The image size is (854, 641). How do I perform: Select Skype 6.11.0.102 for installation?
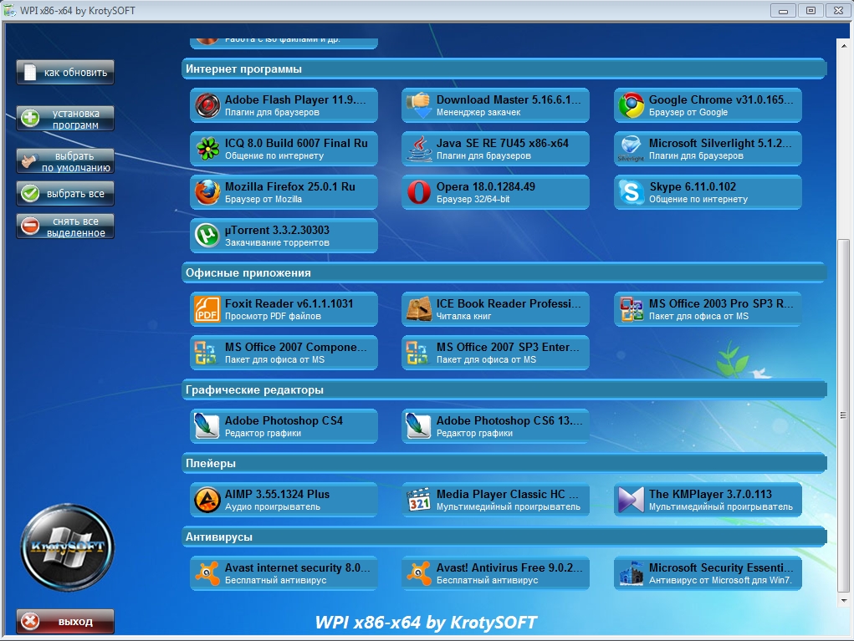(x=708, y=192)
